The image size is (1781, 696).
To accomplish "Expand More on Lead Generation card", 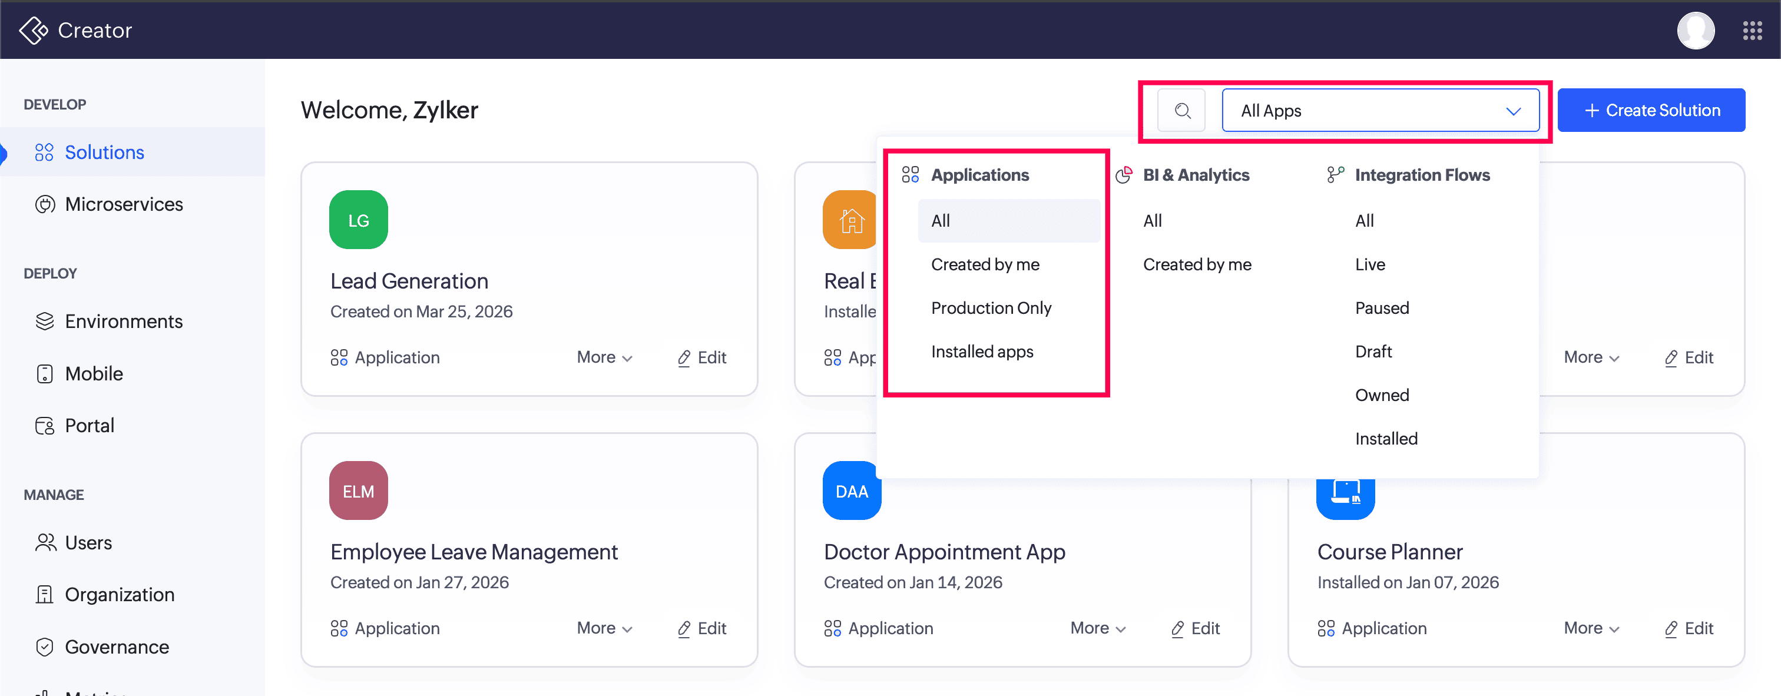I will 604,357.
